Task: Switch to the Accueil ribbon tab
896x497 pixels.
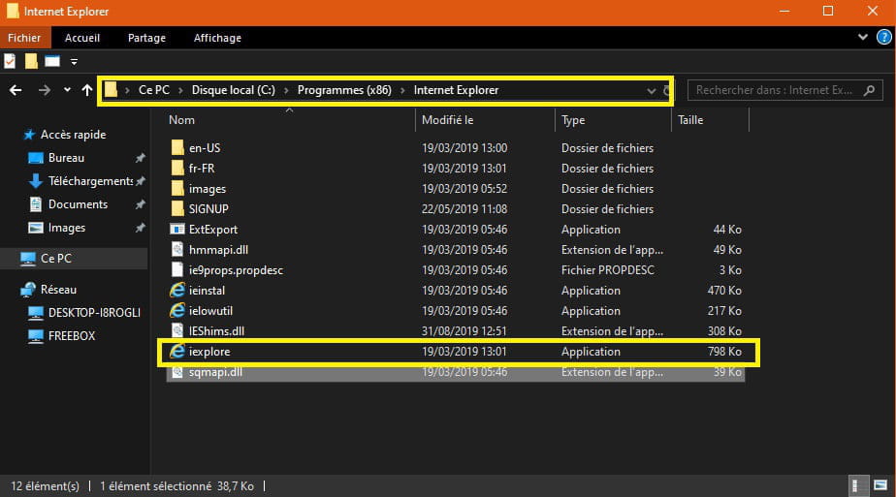Action: tap(82, 38)
